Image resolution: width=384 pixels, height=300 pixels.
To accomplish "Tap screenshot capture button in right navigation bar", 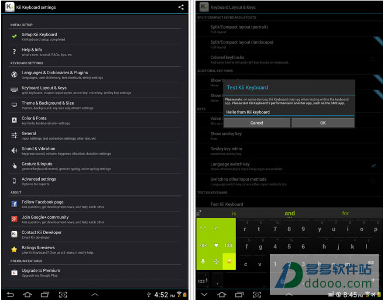I will click(257, 294).
